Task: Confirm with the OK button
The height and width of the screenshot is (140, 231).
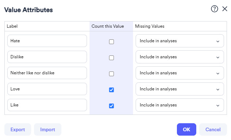Action: tap(186, 129)
